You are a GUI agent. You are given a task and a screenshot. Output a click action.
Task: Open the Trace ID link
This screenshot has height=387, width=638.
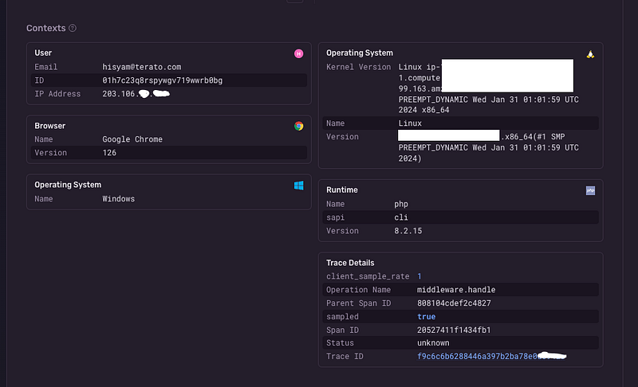pyautogui.click(x=491, y=356)
